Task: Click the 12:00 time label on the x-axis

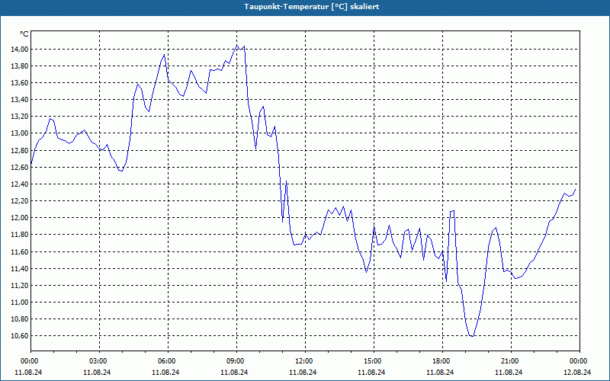Action: click(303, 360)
